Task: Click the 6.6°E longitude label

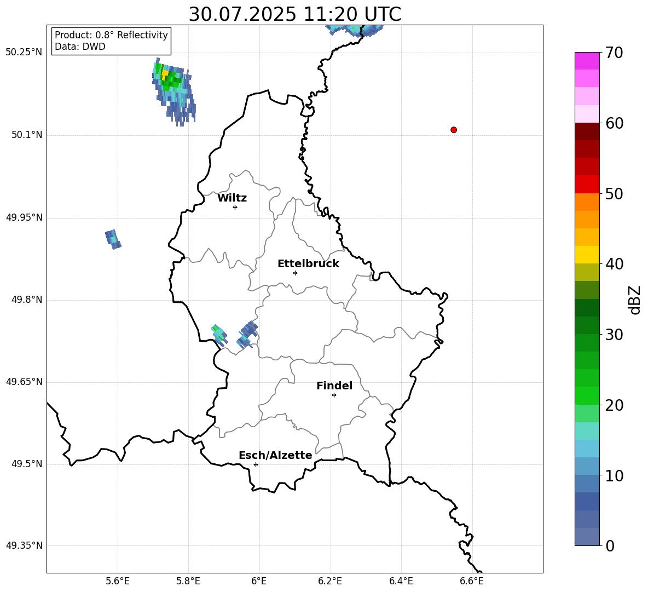Action: [472, 581]
